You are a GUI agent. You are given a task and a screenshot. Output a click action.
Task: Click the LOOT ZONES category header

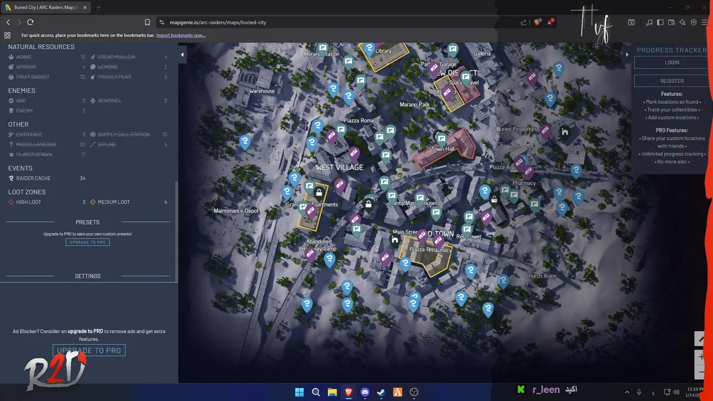click(27, 192)
